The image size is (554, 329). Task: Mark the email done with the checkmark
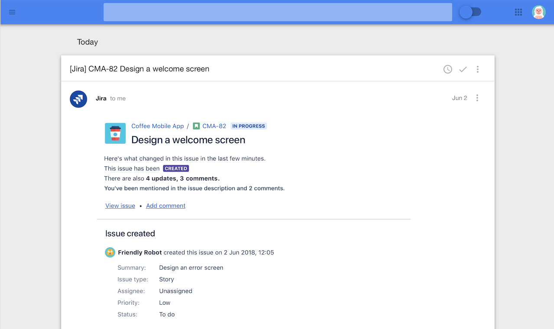click(463, 69)
